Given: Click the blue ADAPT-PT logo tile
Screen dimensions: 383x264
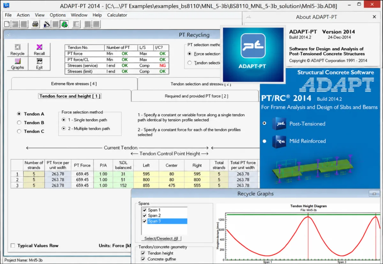Looking at the screenshot, I should 253,55.
